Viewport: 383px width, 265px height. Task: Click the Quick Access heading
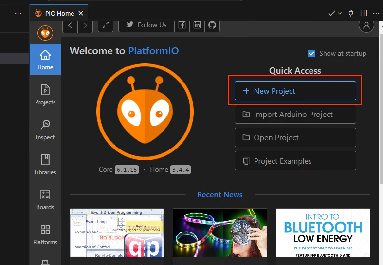(x=295, y=71)
